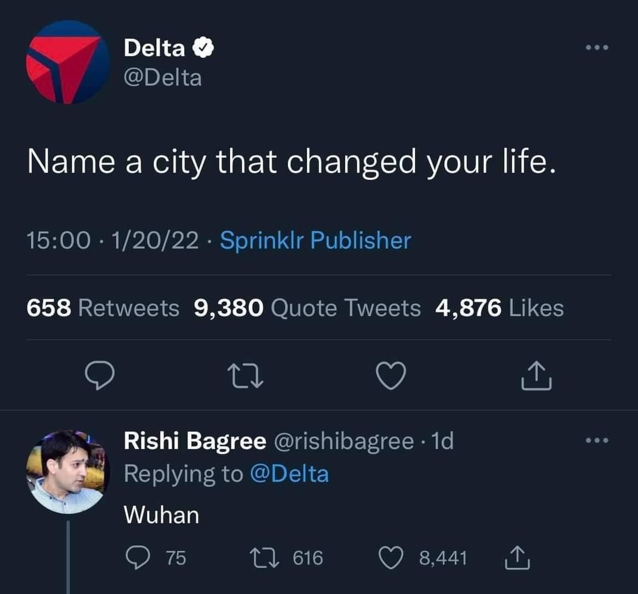
Task: View the 658 Retweets list
Action: click(x=103, y=308)
